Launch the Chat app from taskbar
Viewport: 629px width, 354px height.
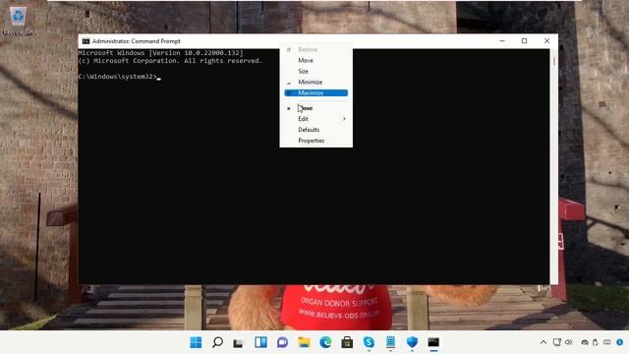click(x=282, y=342)
